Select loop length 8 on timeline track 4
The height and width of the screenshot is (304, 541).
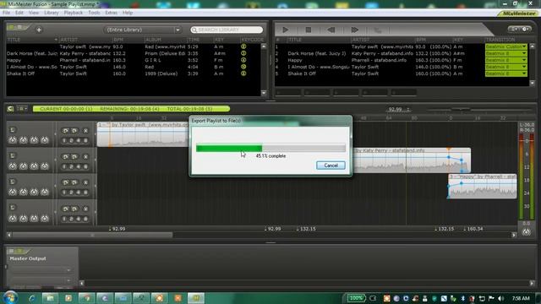pyautogui.click(x=85, y=219)
